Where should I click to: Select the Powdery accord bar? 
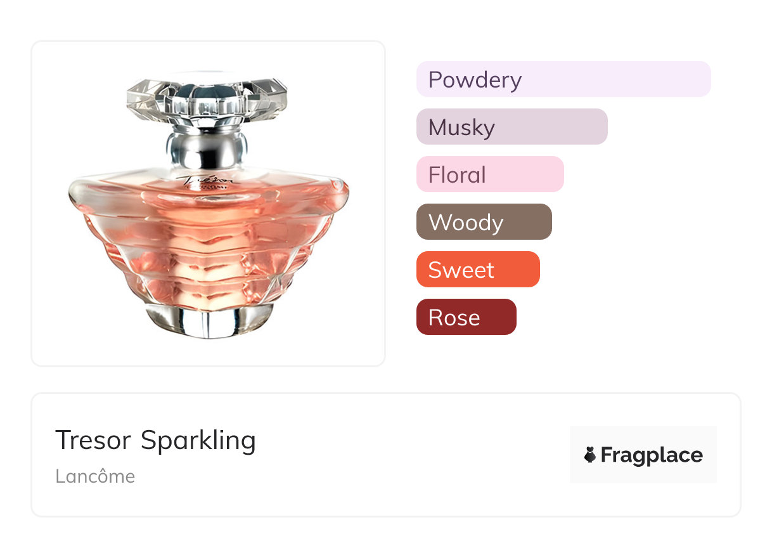pos(563,79)
